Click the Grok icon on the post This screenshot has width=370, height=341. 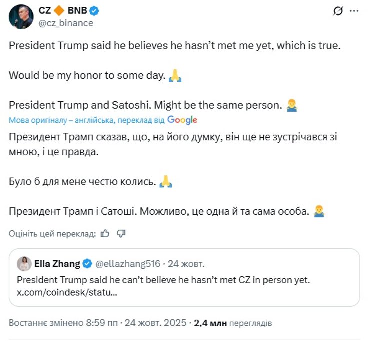(338, 11)
